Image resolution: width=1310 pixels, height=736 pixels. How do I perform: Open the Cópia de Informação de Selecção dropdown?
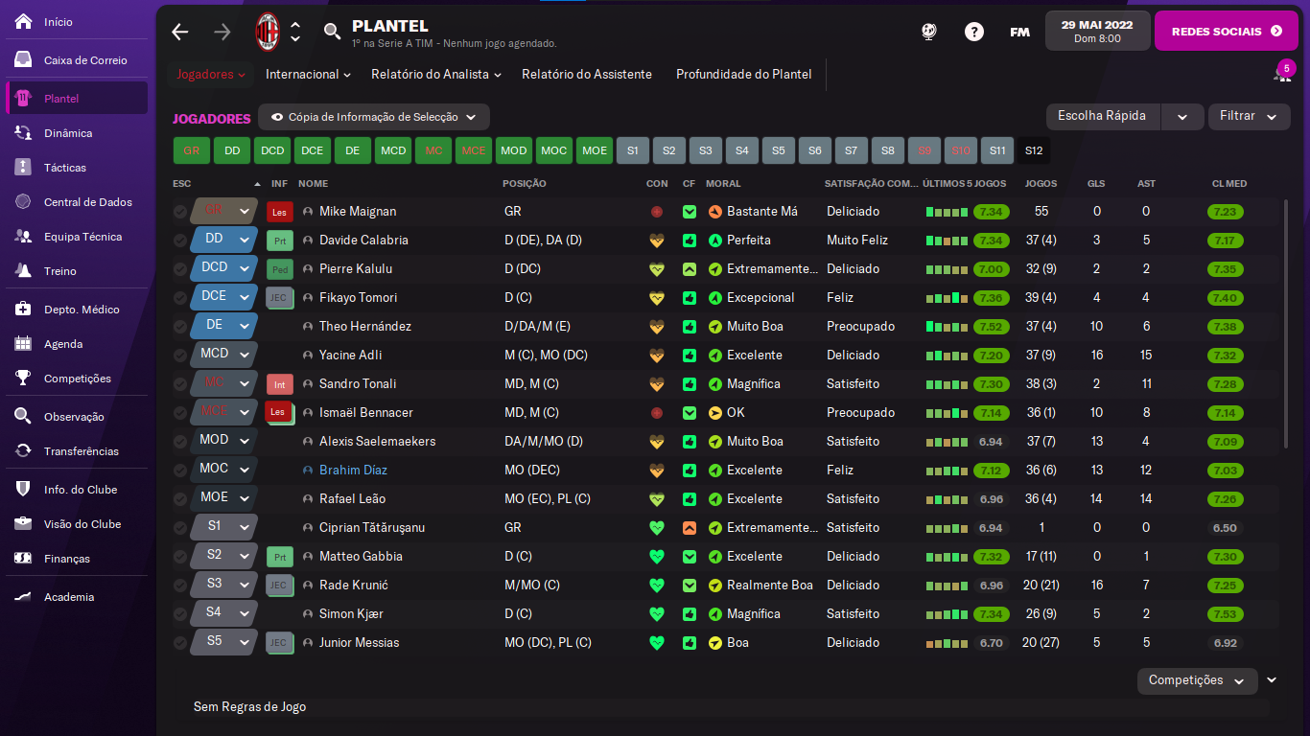pyautogui.click(x=374, y=117)
